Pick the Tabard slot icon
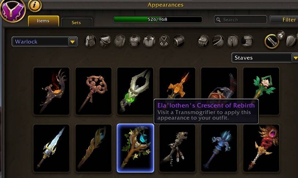Image resolution: width=298 pixels, height=178 pixels. coord(164,41)
